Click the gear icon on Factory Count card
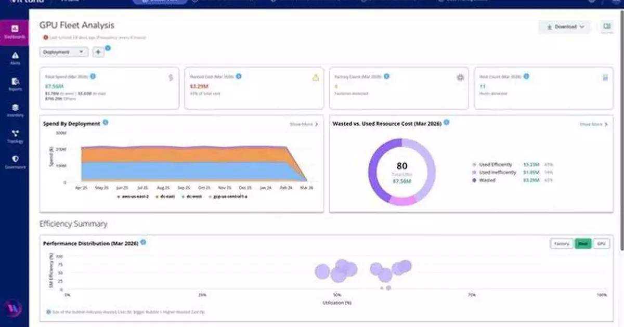The width and height of the screenshot is (624, 327). (460, 77)
